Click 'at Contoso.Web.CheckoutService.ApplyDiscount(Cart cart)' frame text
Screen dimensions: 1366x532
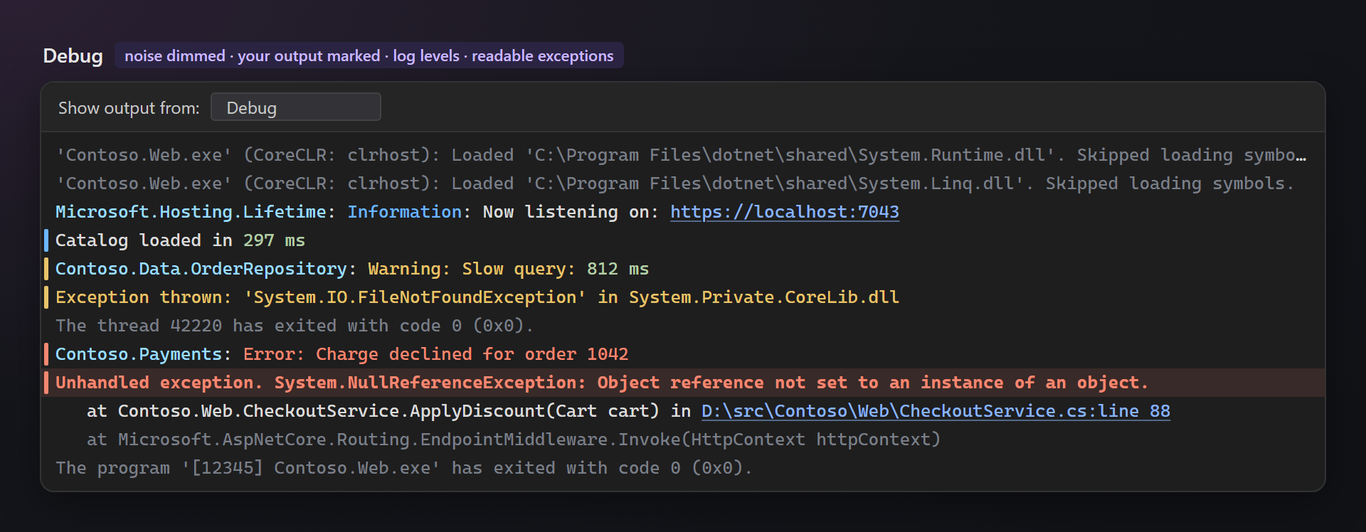374,411
